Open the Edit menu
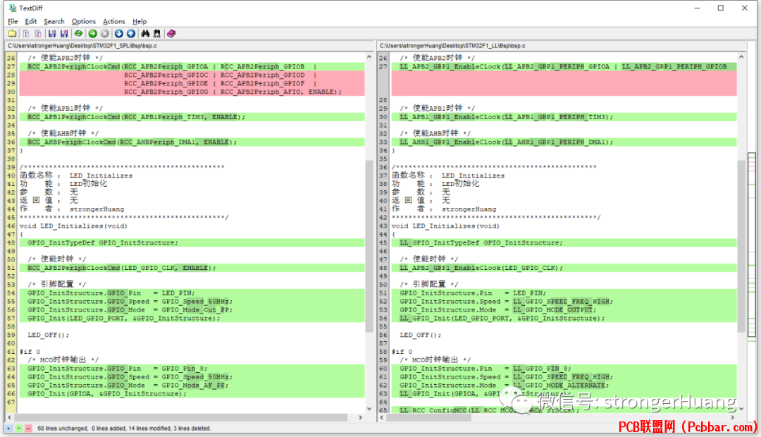The width and height of the screenshot is (761, 437). (x=30, y=21)
